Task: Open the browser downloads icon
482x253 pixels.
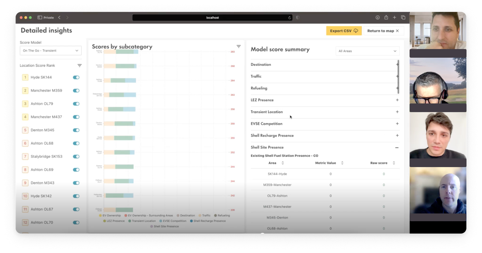Action: (x=377, y=18)
